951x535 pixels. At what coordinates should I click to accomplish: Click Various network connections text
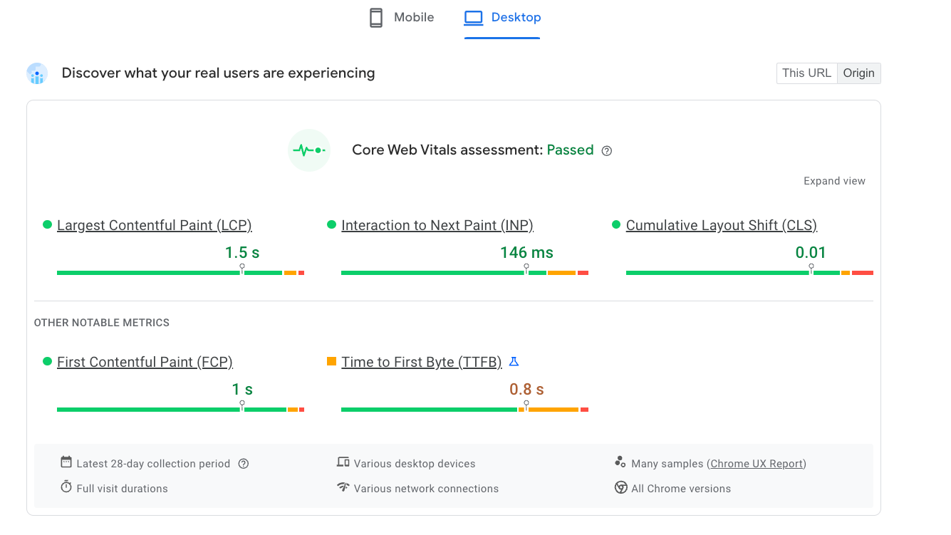click(x=426, y=489)
